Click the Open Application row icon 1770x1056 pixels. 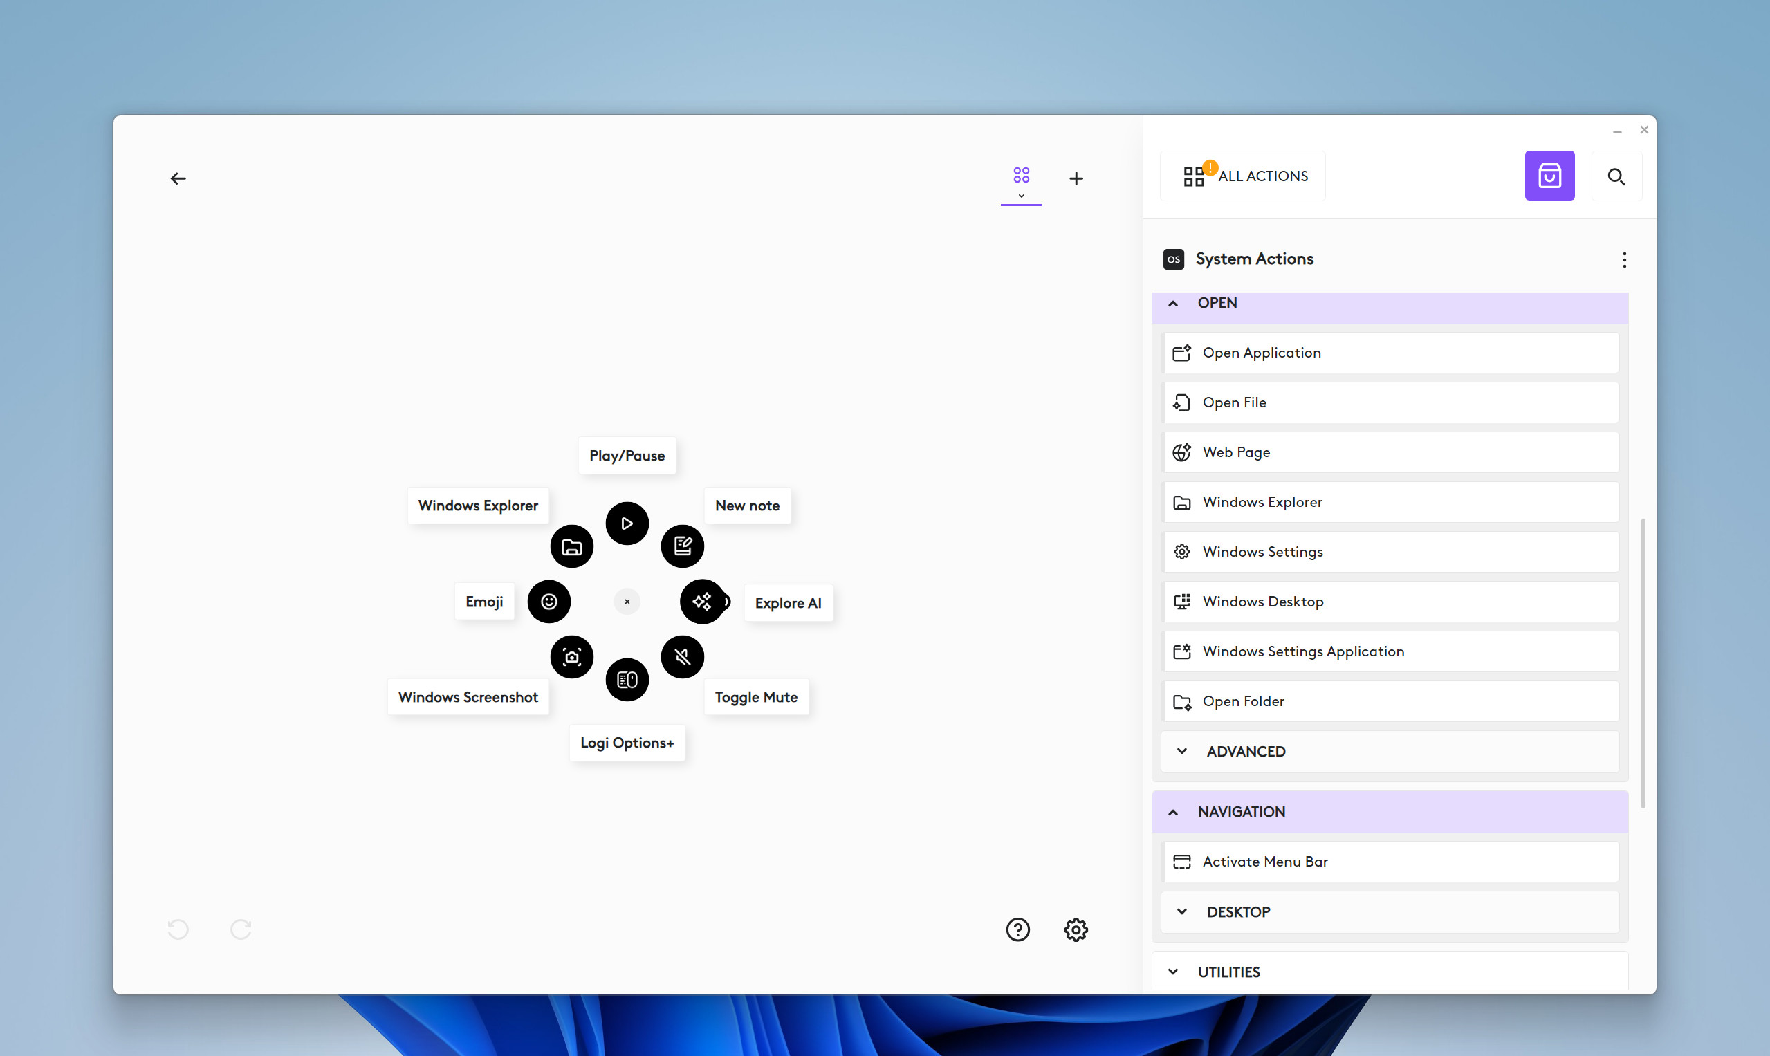click(x=1181, y=353)
